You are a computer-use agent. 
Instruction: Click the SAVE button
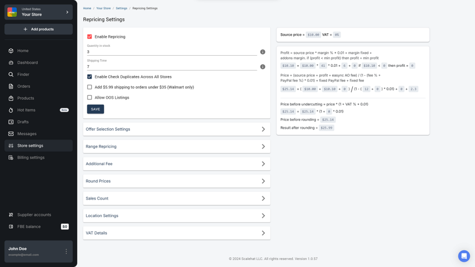[x=95, y=109]
